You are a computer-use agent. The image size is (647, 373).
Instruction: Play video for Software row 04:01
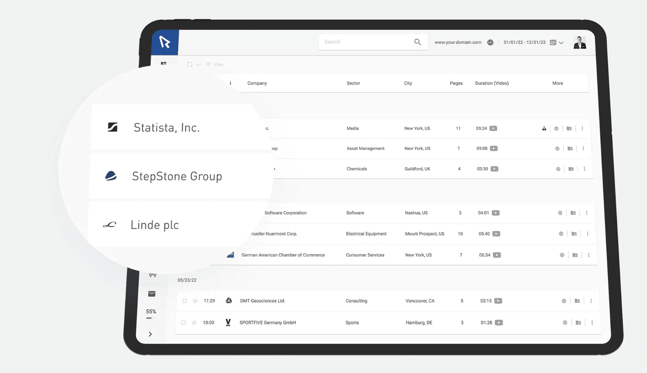point(496,213)
